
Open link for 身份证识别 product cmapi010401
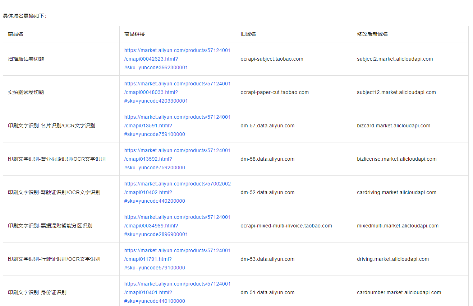178,292
